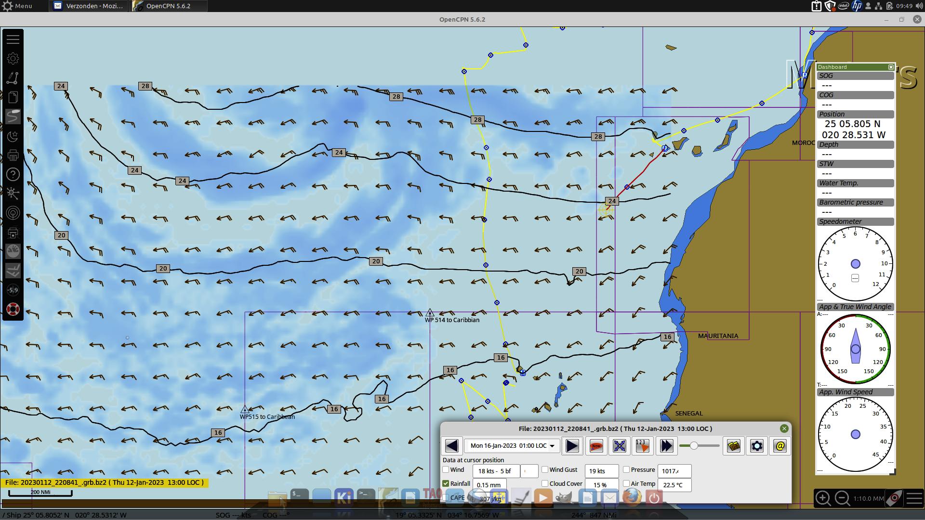Zoom out chart with minus magnifier
The width and height of the screenshot is (925, 520).
pos(842,498)
